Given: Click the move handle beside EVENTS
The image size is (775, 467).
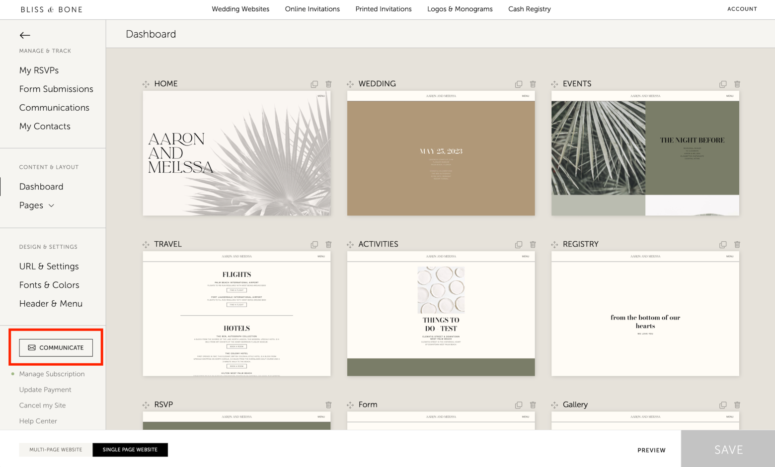Looking at the screenshot, I should point(554,84).
